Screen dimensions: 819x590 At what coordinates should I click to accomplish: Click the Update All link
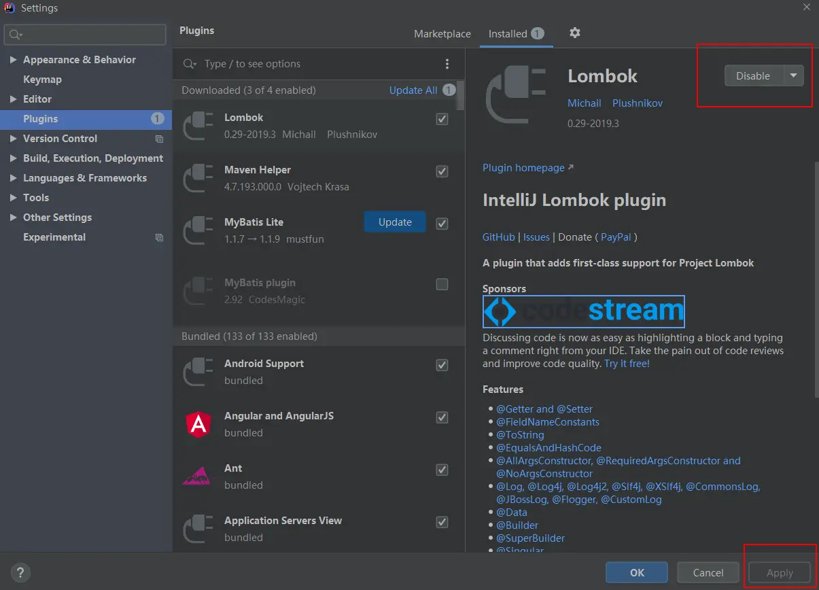click(413, 90)
